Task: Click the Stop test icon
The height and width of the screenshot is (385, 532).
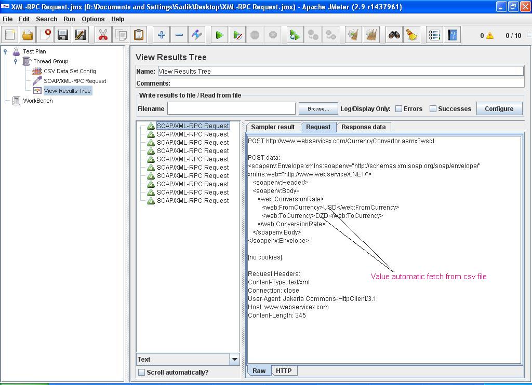Action: tap(255, 35)
